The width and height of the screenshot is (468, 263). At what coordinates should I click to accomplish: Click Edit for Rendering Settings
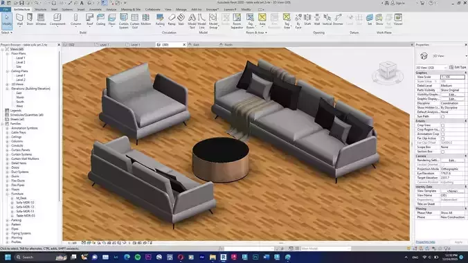point(452,161)
